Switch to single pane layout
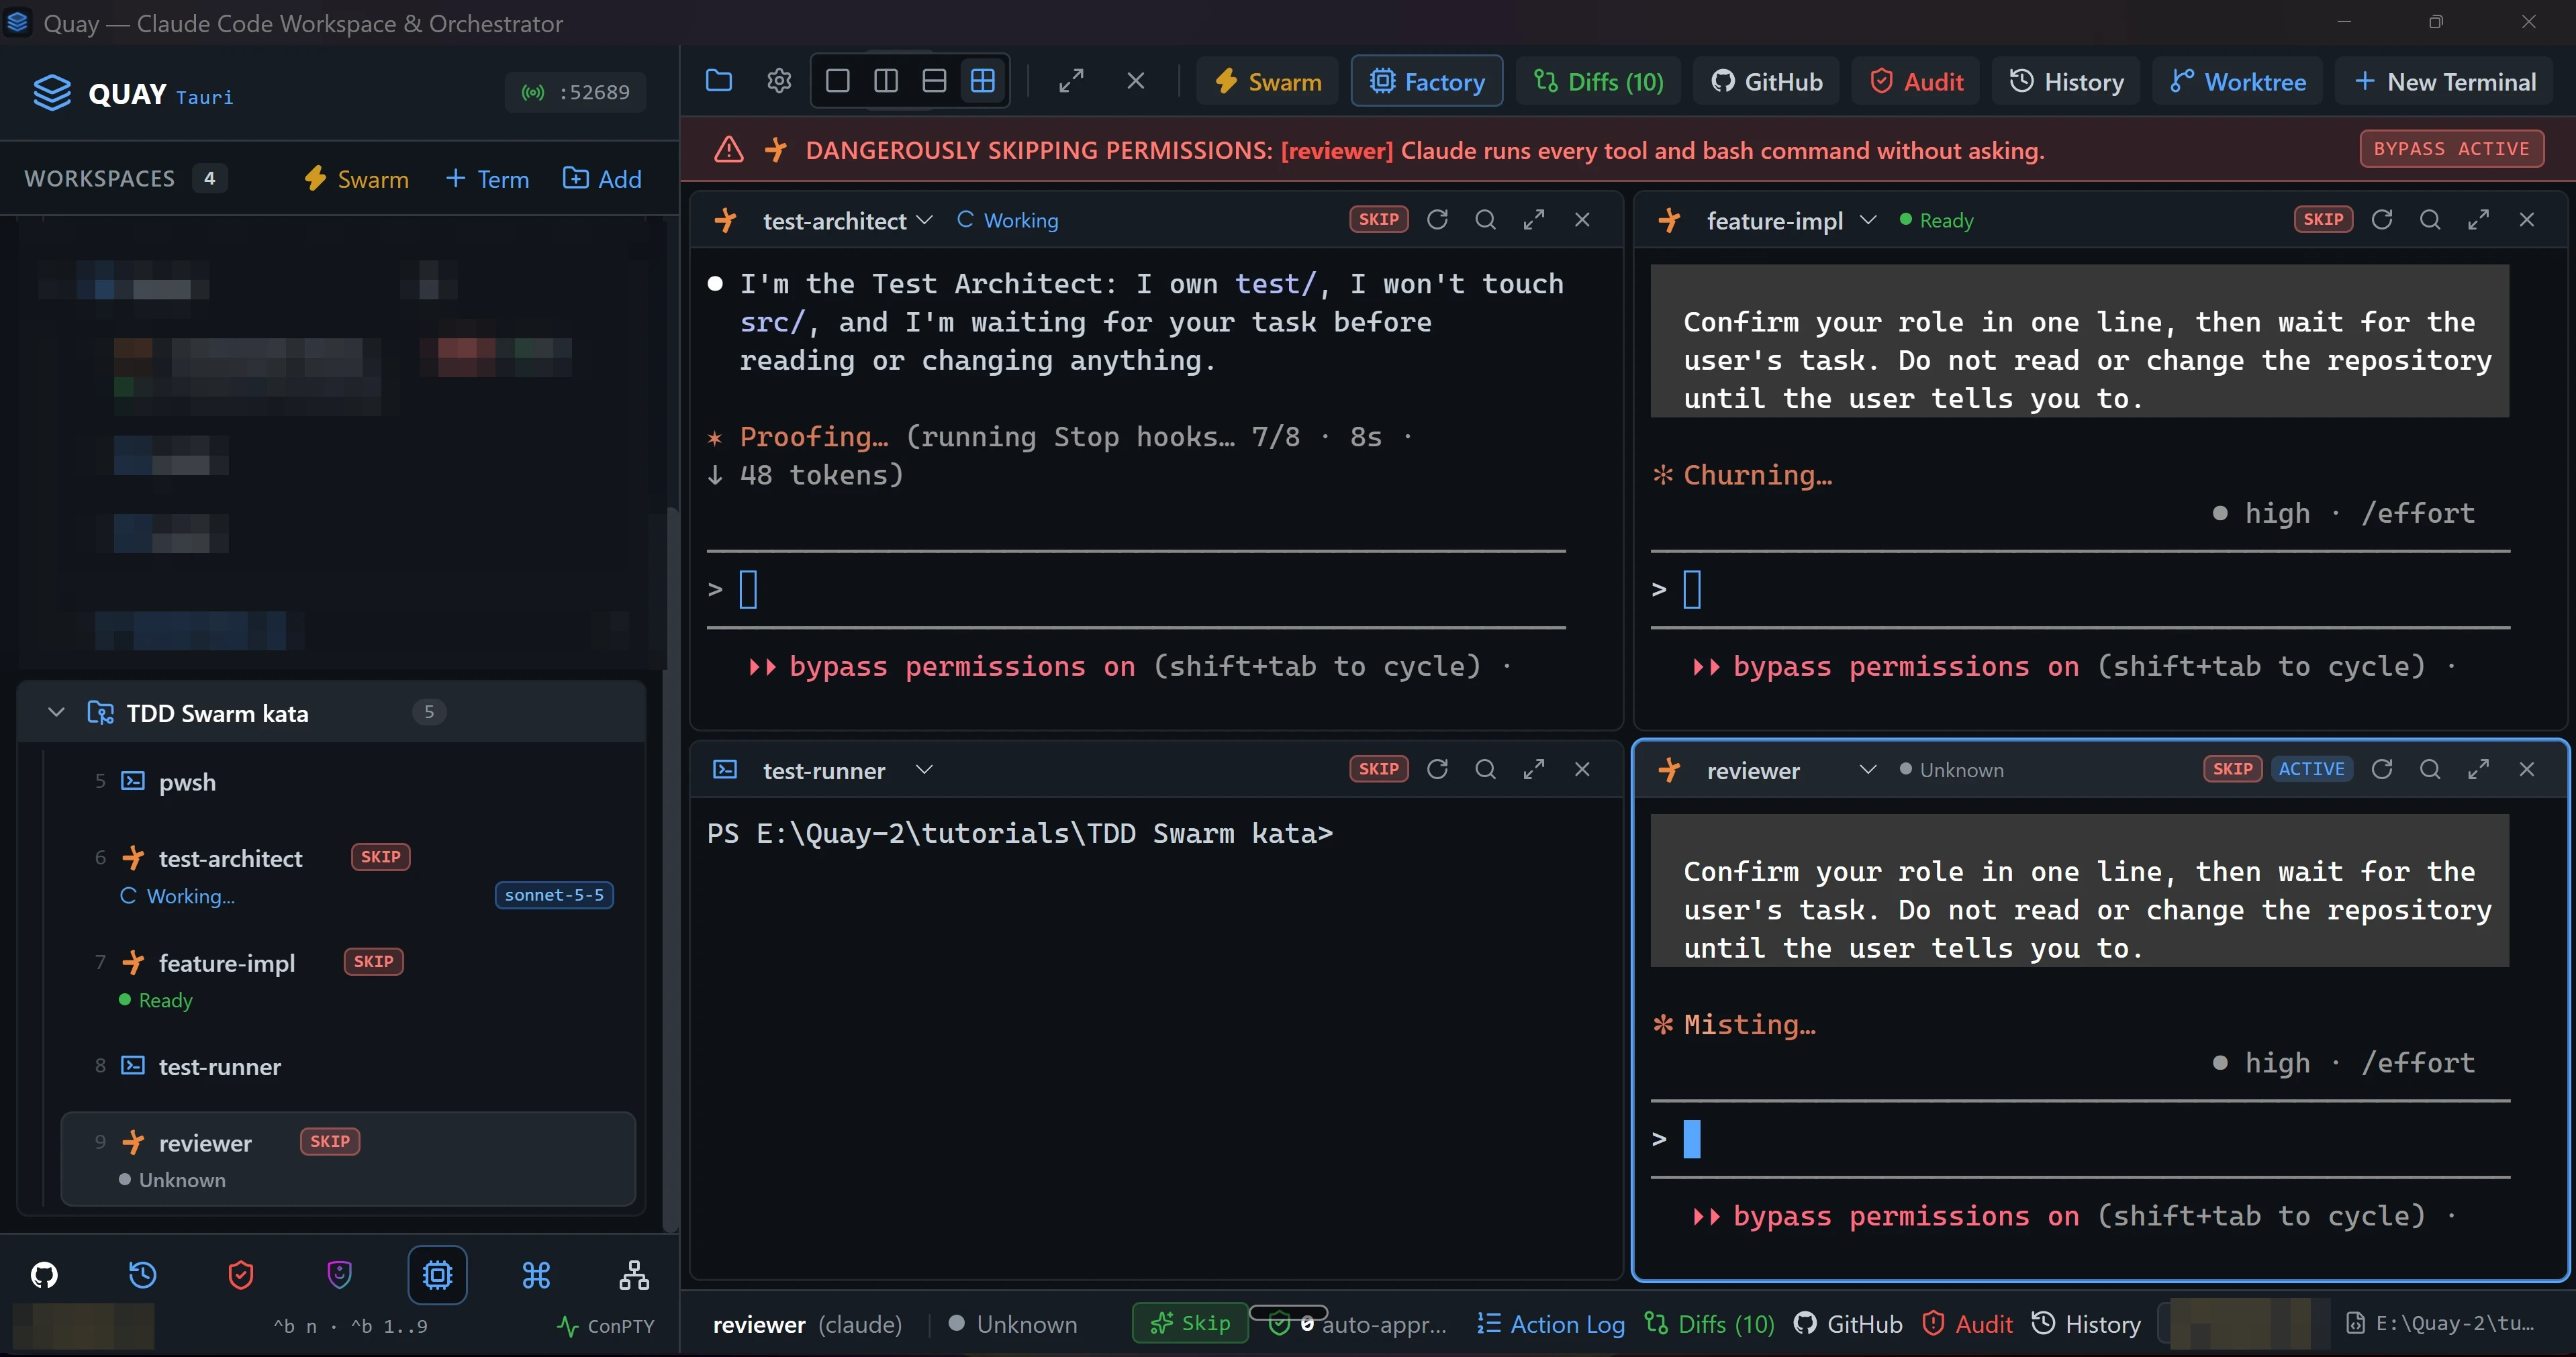 click(838, 81)
